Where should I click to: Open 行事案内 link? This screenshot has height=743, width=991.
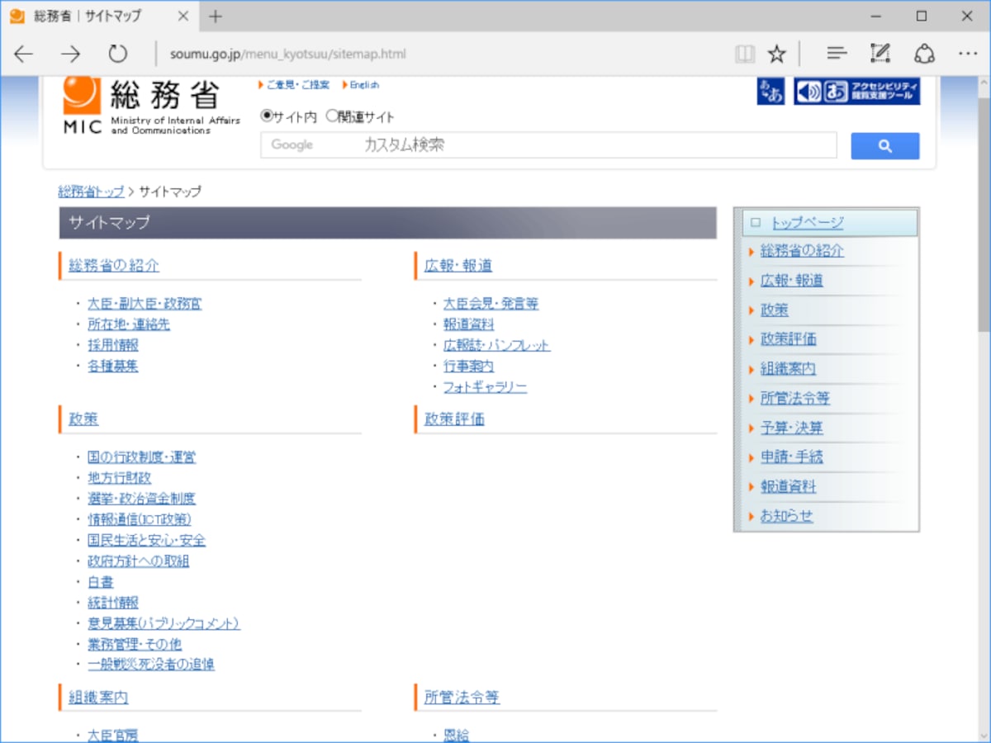(468, 367)
